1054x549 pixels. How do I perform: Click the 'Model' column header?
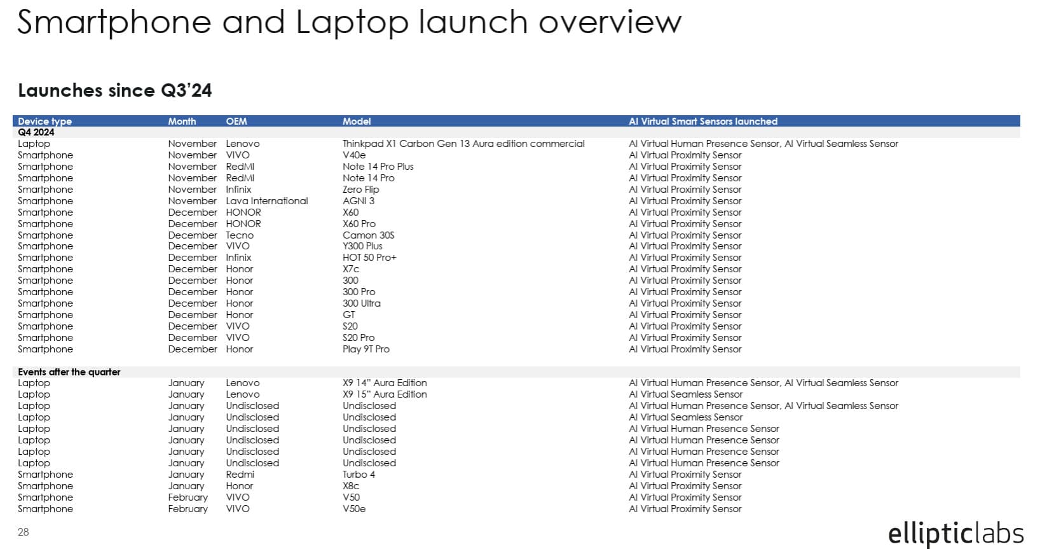coord(357,121)
